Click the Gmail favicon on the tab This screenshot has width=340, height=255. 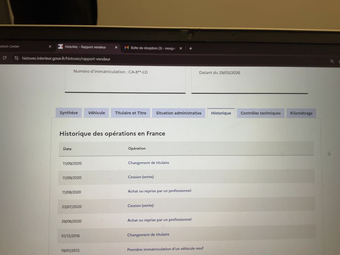tap(127, 48)
